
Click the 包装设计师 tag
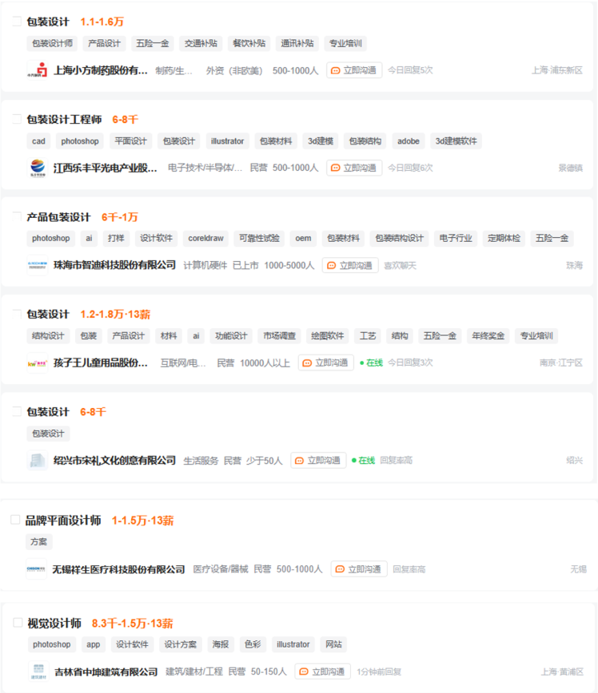[x=52, y=43]
